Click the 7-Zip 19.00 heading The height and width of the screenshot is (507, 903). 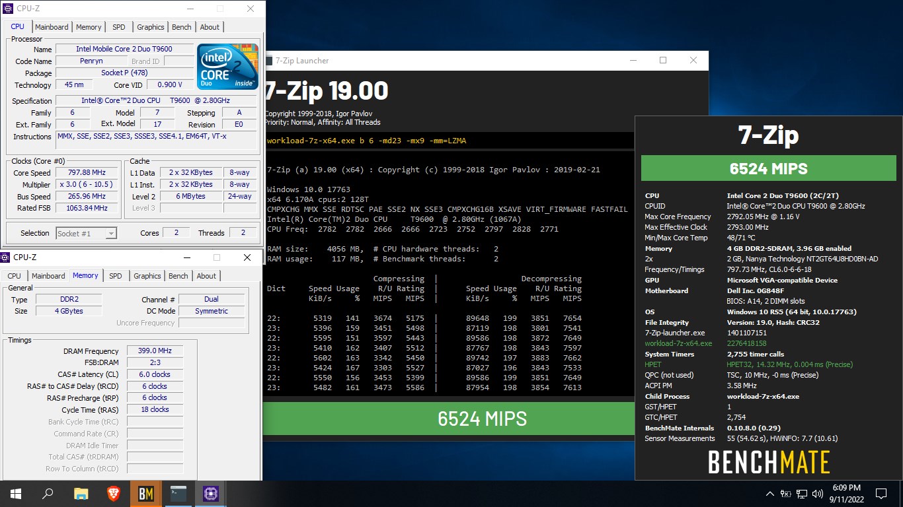pos(327,91)
